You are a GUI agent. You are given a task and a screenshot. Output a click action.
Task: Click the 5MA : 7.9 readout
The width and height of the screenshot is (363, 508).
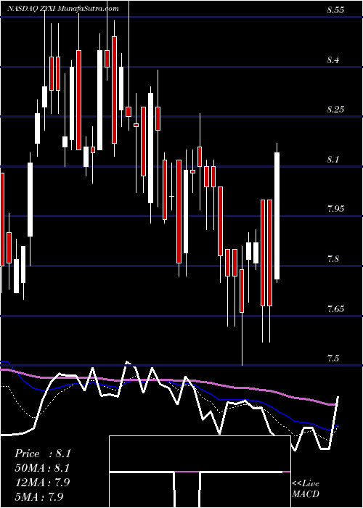point(38,496)
